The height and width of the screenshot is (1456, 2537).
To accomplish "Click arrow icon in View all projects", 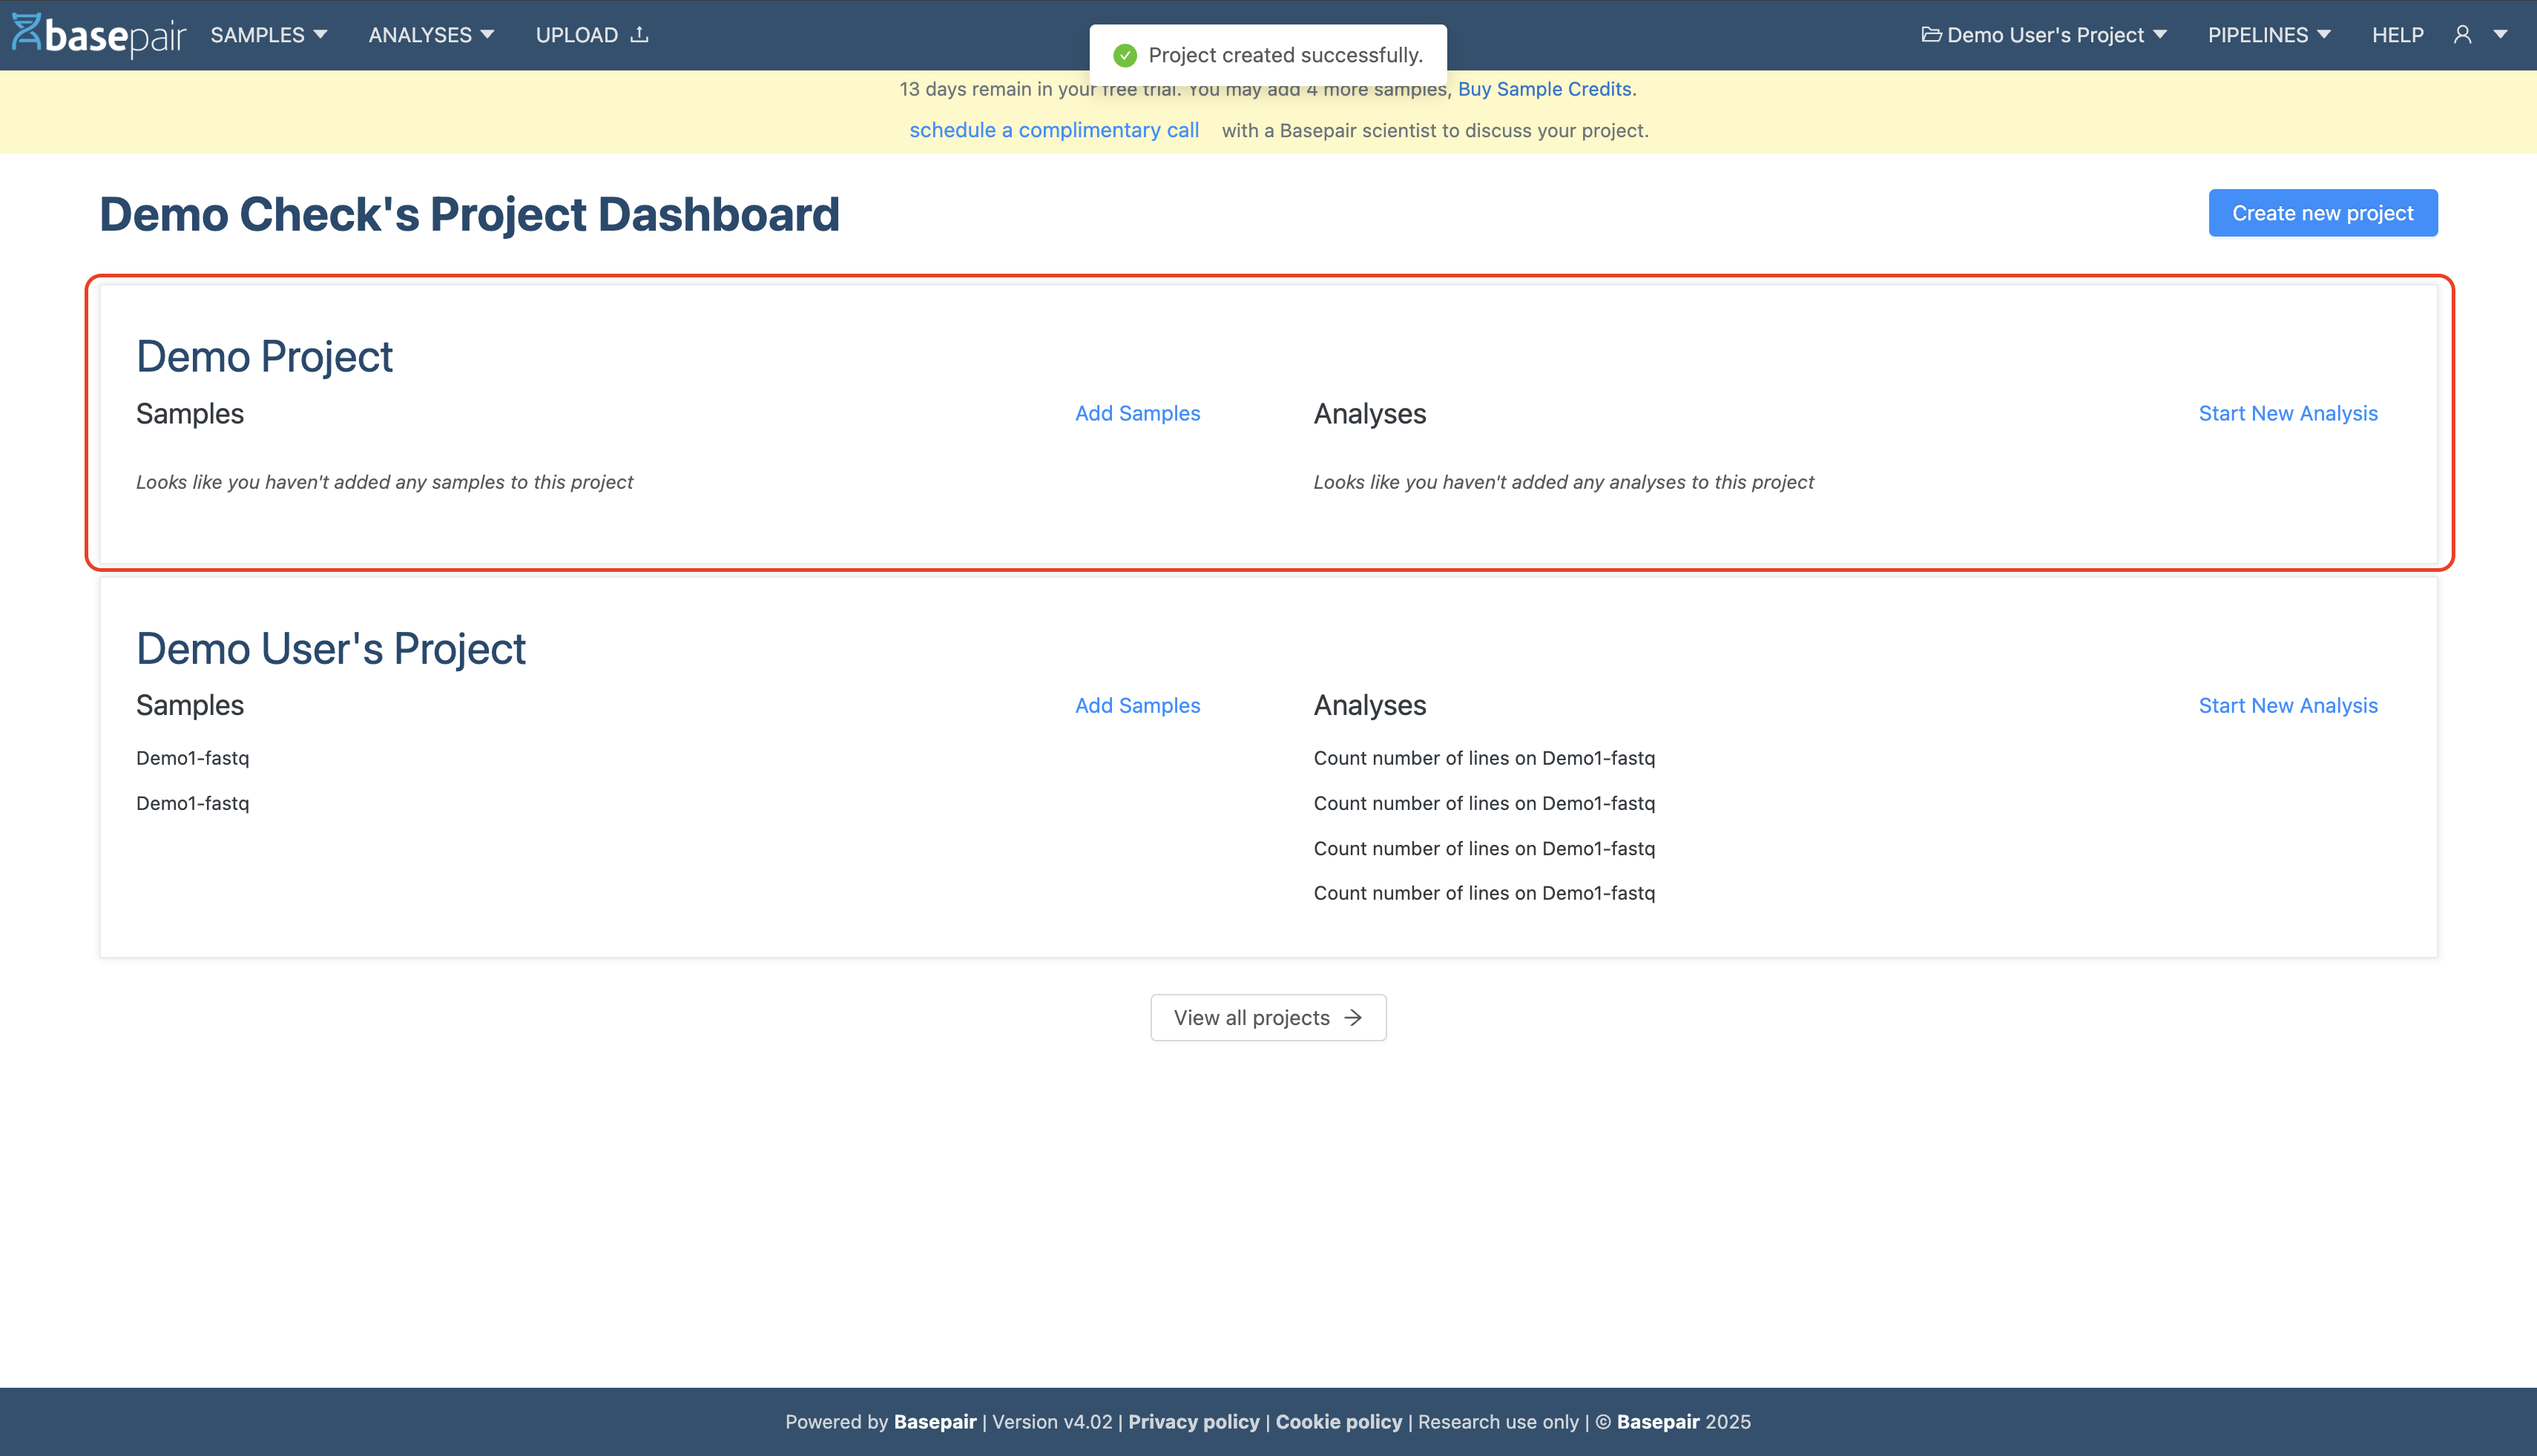I will point(1353,1017).
